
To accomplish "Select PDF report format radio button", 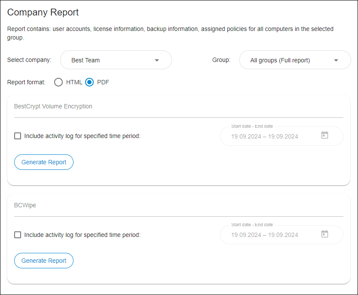I will (89, 82).
